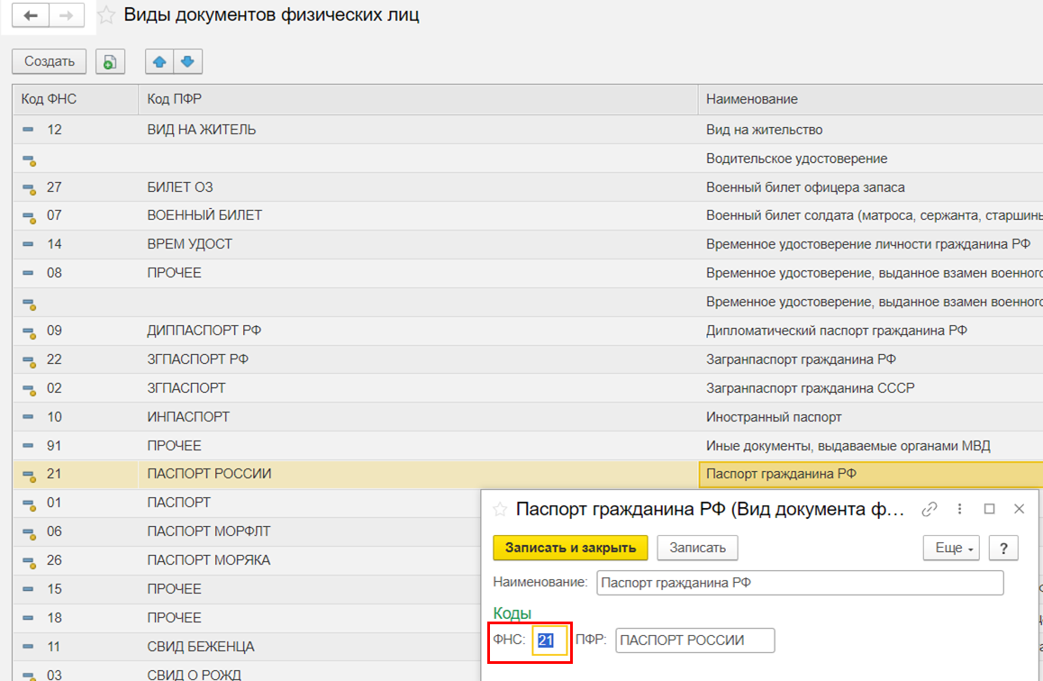
Task: Click the back navigation arrow
Action: pyautogui.click(x=31, y=15)
